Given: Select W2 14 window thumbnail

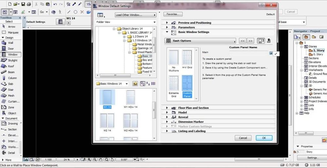Looking at the screenshot, I should (107, 122).
